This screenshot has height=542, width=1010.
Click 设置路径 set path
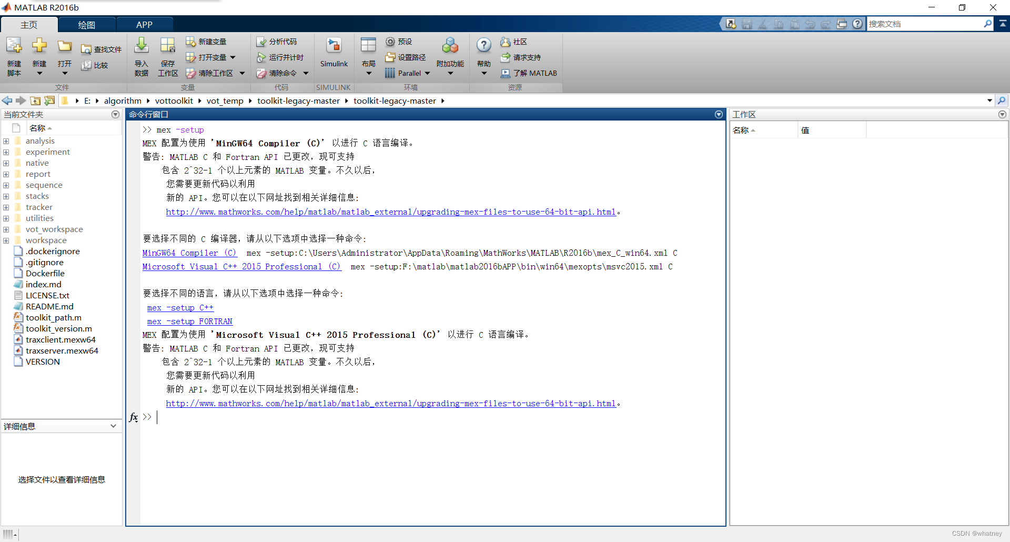click(406, 57)
